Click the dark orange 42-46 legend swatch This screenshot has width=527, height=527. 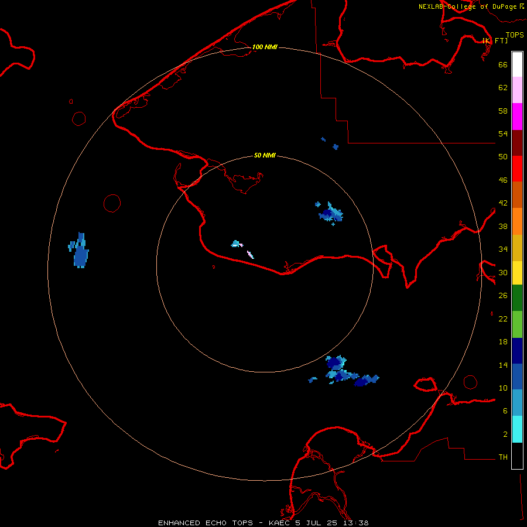point(517,194)
